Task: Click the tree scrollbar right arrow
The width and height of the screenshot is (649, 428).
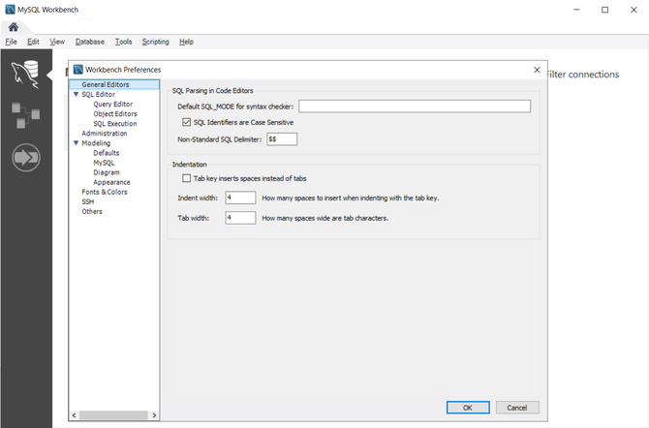Action: click(154, 415)
